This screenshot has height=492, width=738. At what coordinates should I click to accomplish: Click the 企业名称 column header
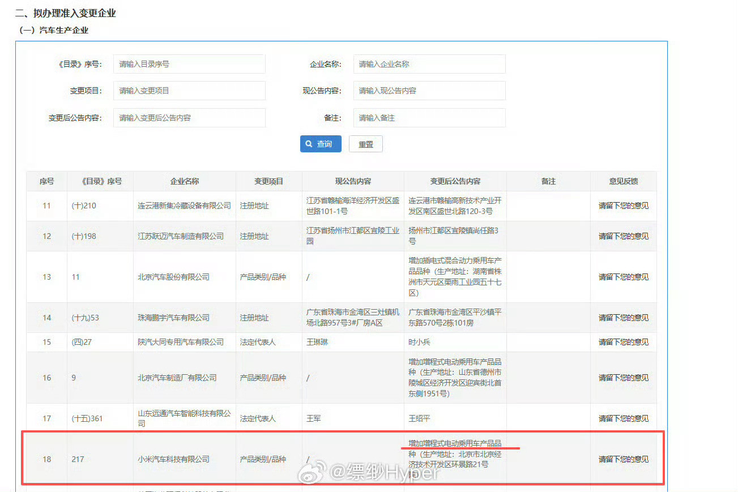pos(185,181)
